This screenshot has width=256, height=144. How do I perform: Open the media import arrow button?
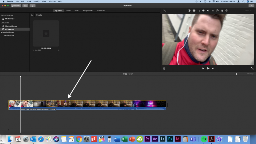(32, 6)
